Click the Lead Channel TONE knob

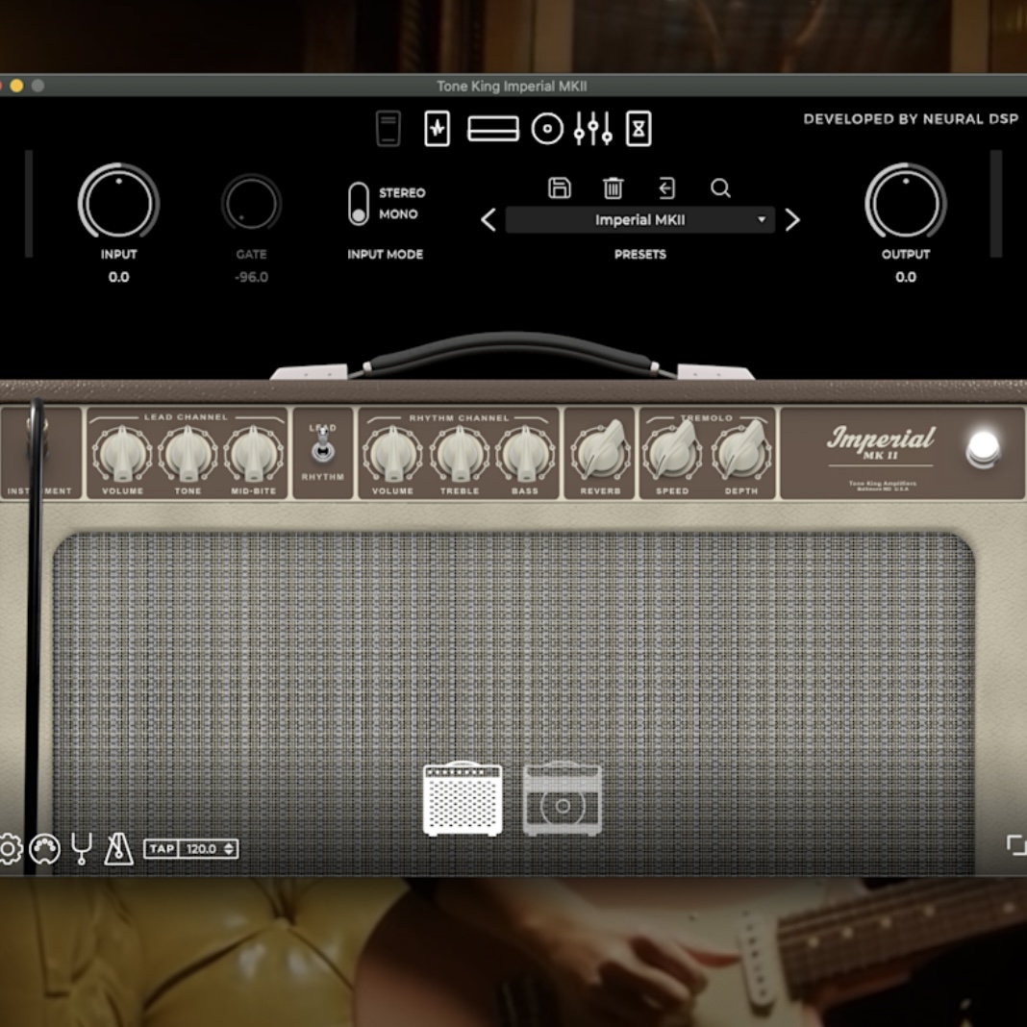click(x=188, y=453)
